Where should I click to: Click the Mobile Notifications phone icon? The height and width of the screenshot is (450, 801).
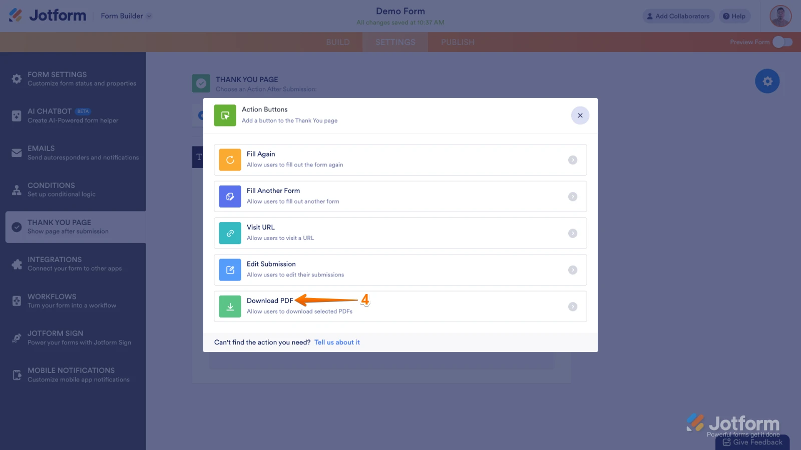[17, 375]
